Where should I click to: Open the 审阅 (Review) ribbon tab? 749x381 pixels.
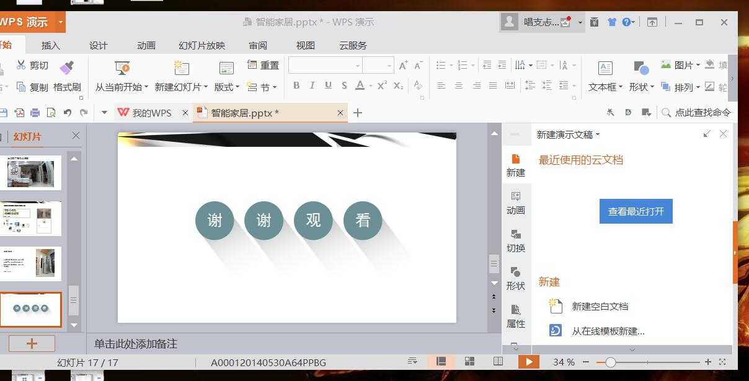pos(258,45)
